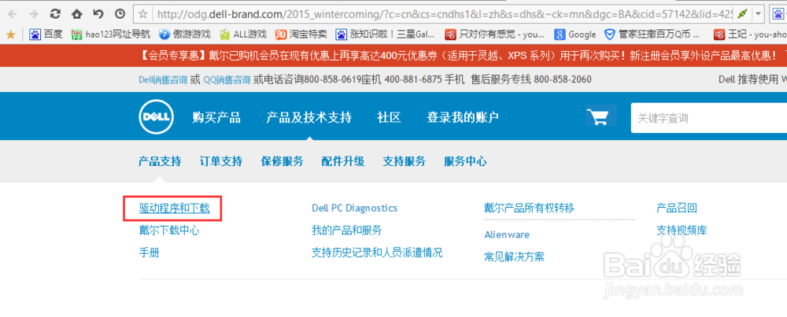The image size is (787, 317).
Task: Go back with the browser back arrow
Action: coord(12,13)
